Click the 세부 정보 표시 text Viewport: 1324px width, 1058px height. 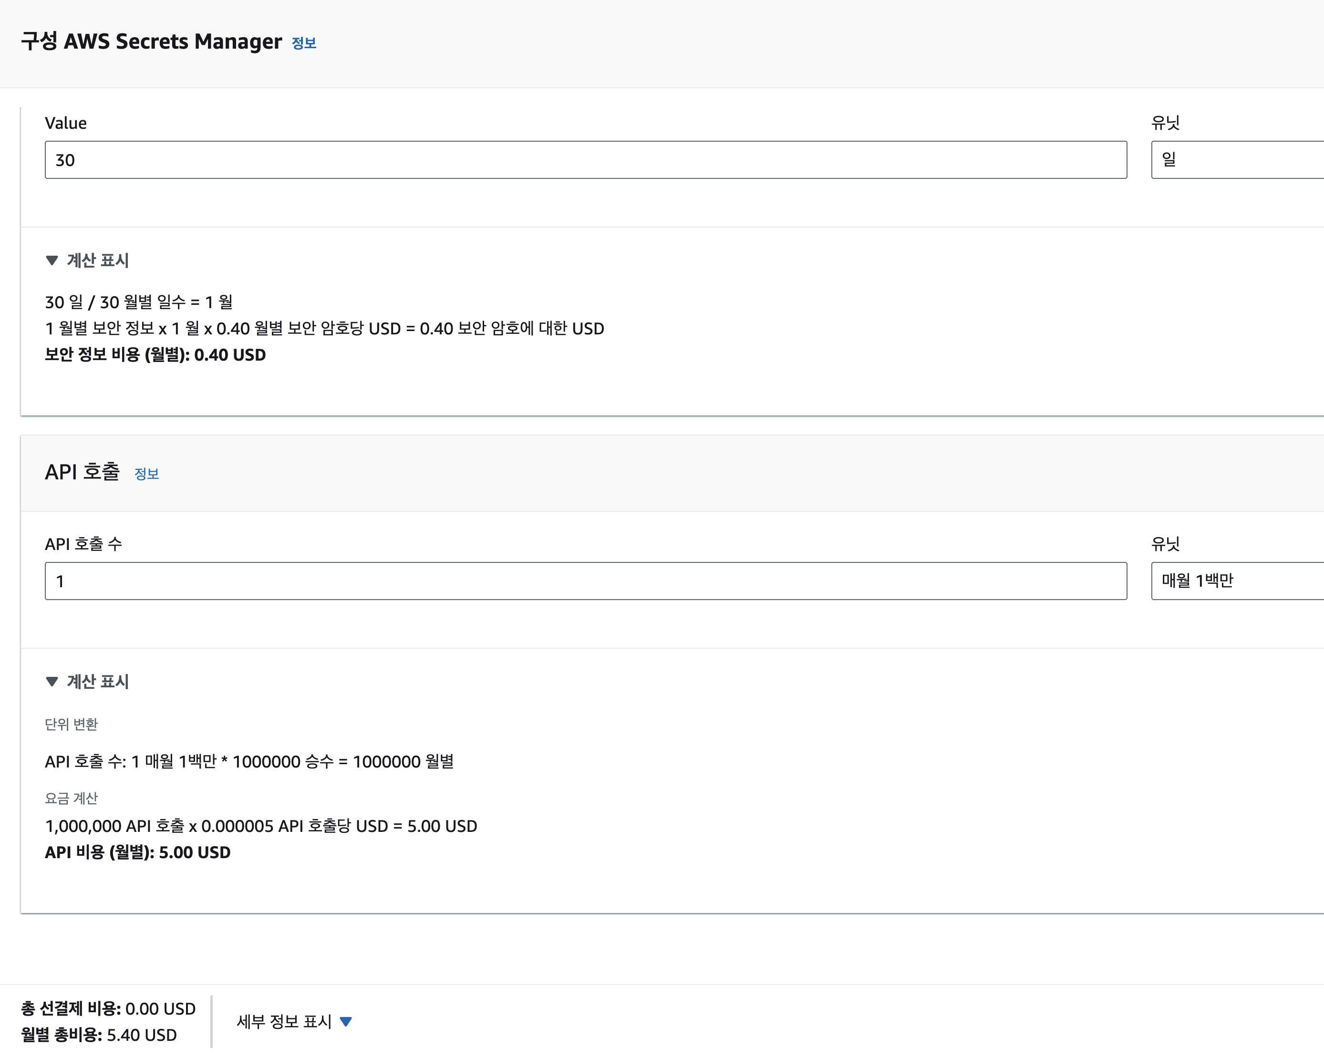(284, 1021)
